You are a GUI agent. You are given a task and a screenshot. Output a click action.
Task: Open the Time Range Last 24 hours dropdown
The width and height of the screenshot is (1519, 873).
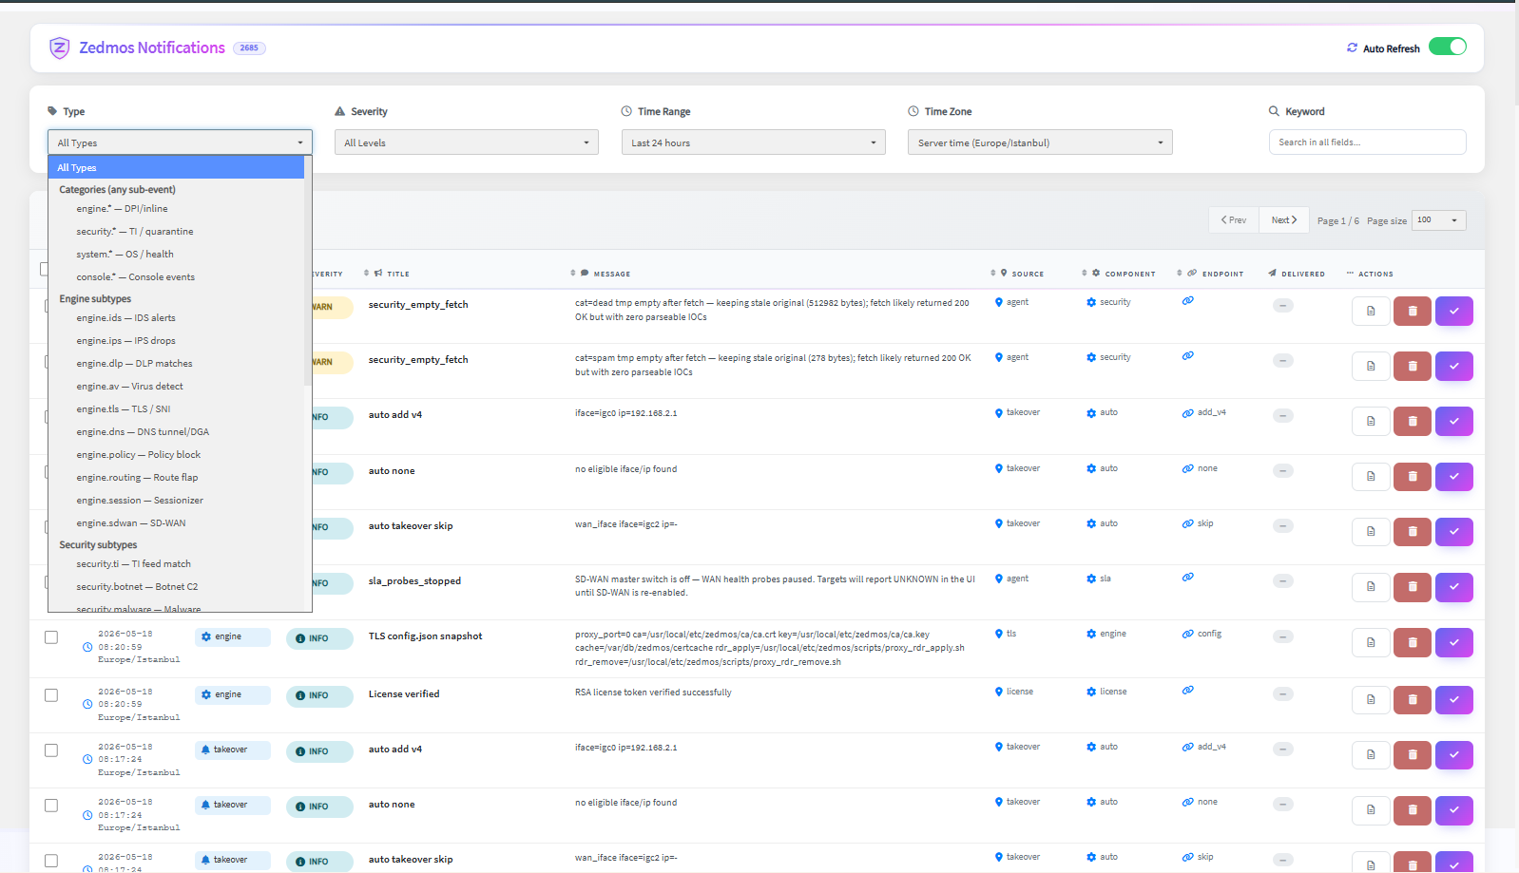click(x=754, y=142)
